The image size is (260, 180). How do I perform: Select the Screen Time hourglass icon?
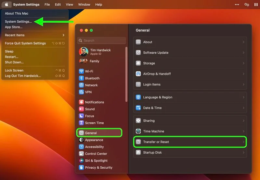pyautogui.click(x=81, y=123)
